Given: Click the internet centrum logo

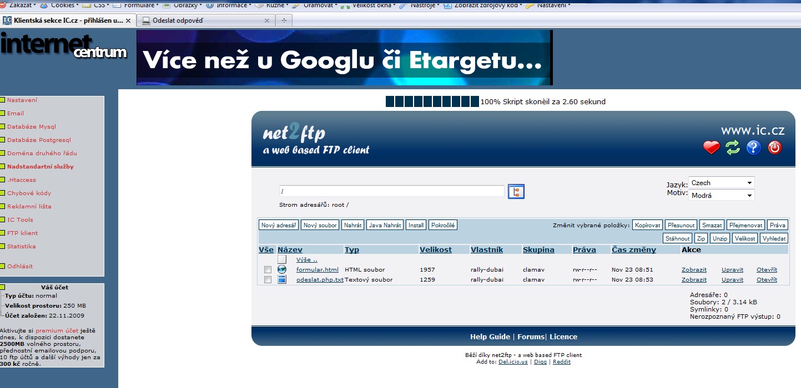Looking at the screenshot, I should point(63,46).
